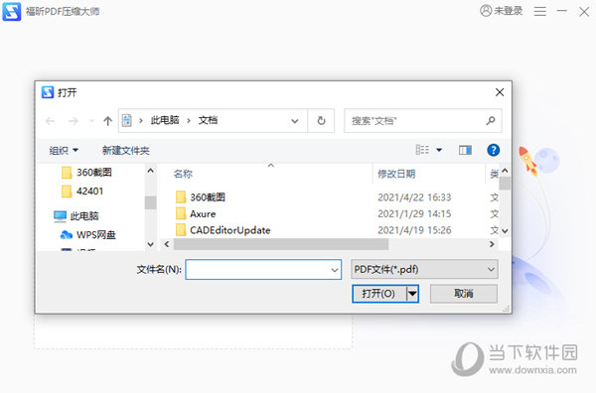Click the 360截图 folder icon in list

coord(181,197)
